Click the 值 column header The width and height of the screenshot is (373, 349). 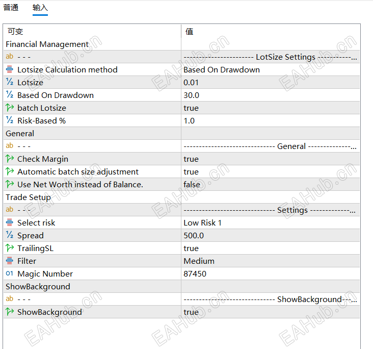[x=190, y=31]
